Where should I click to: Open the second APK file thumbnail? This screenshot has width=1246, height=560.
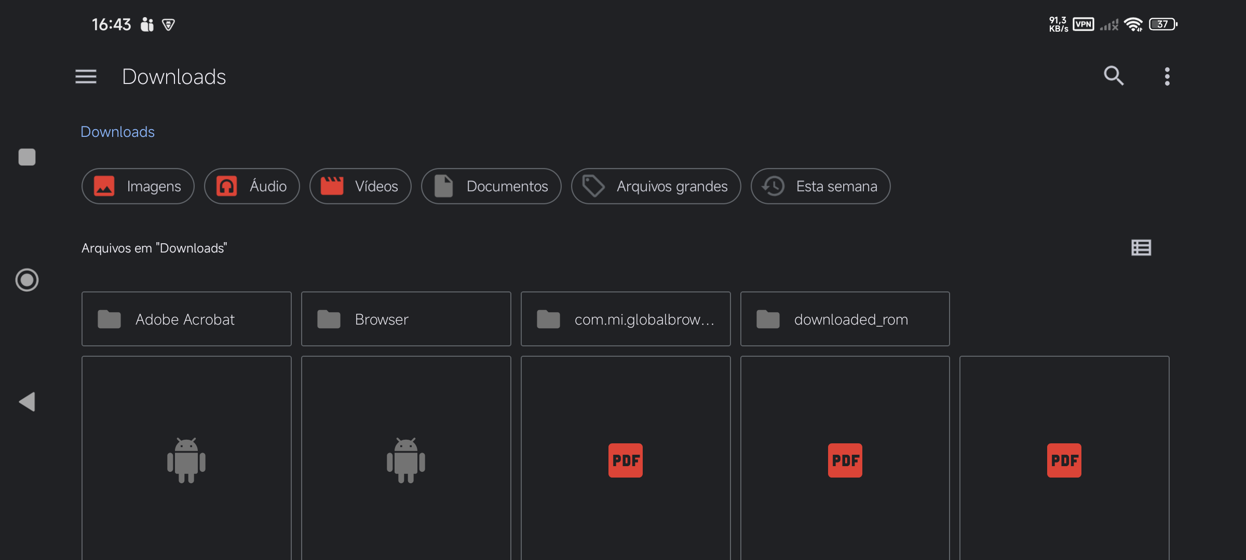(406, 458)
